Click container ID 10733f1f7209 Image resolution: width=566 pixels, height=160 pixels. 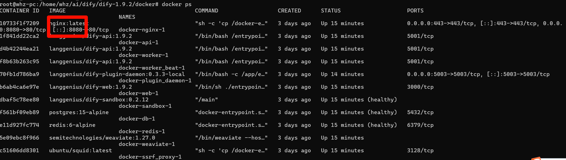[19, 23]
